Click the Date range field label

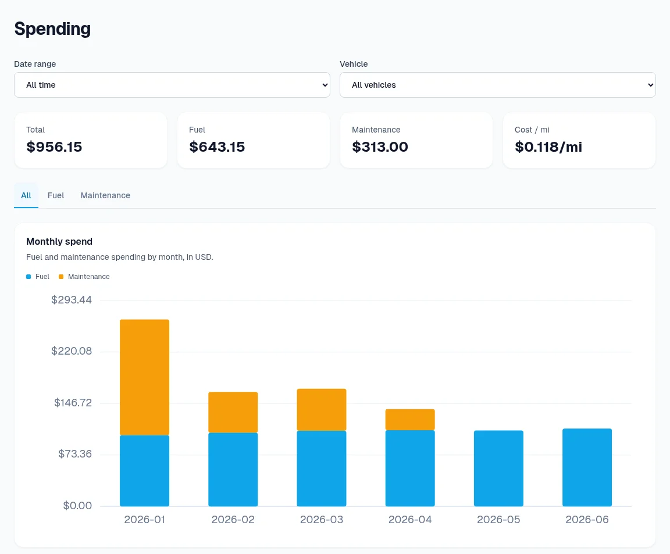(35, 64)
